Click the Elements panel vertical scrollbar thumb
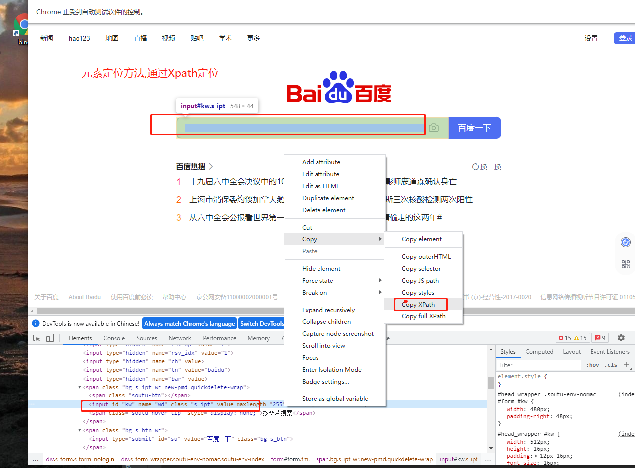635x468 pixels. tap(491, 383)
